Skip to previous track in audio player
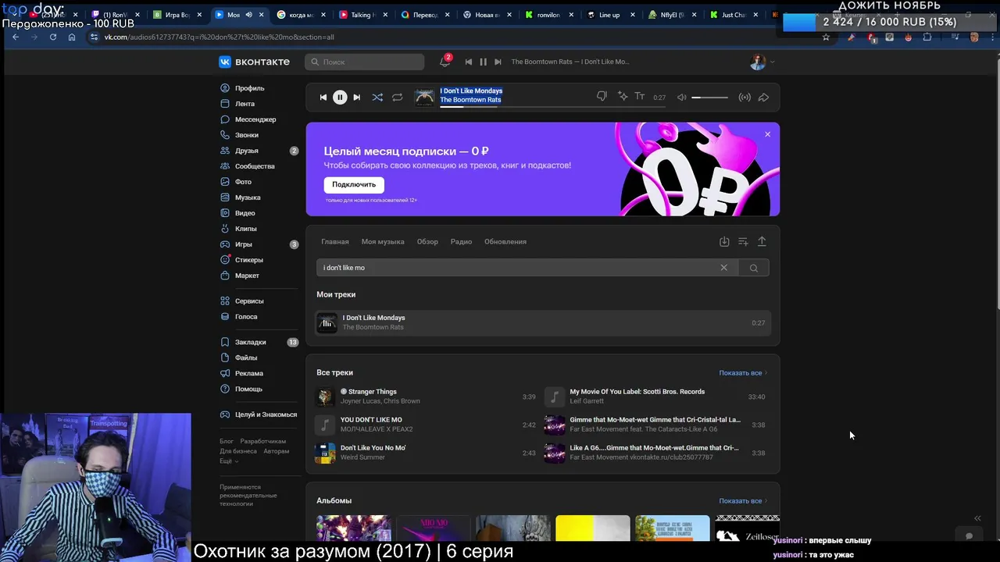Image resolution: width=1000 pixels, height=562 pixels. pos(323,97)
